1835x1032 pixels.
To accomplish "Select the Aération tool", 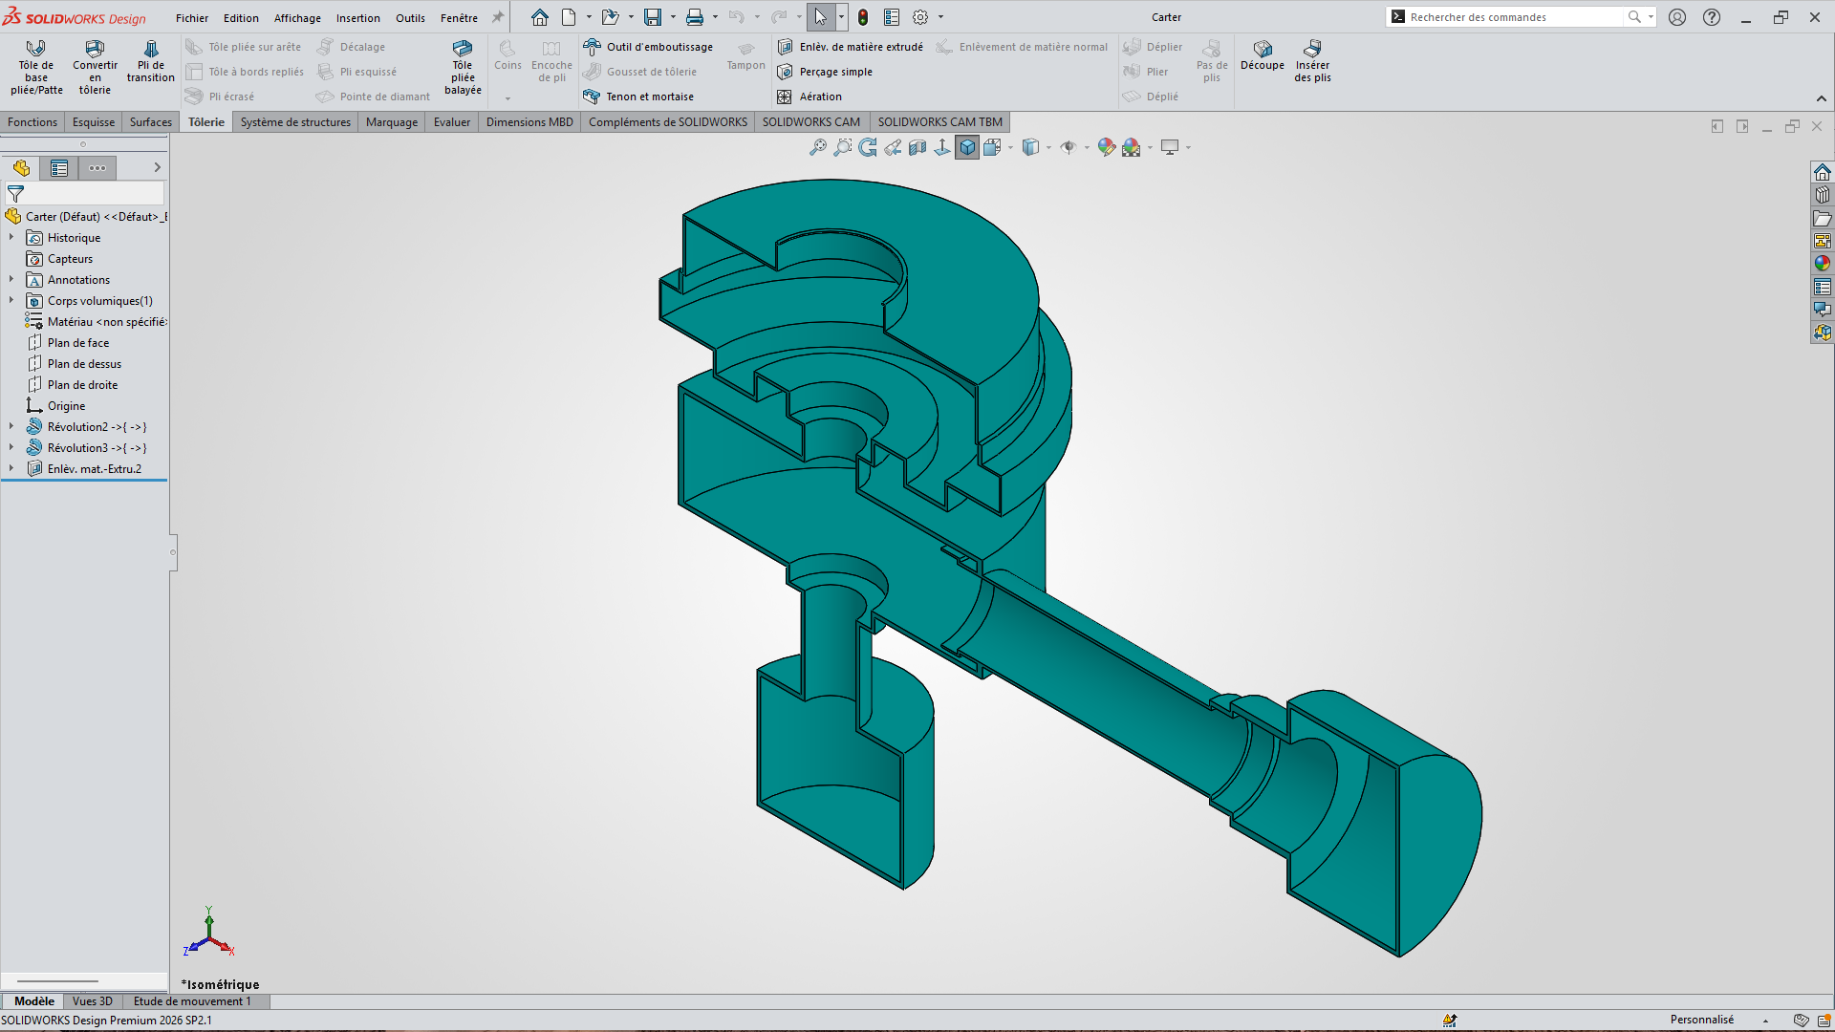I will tap(810, 97).
